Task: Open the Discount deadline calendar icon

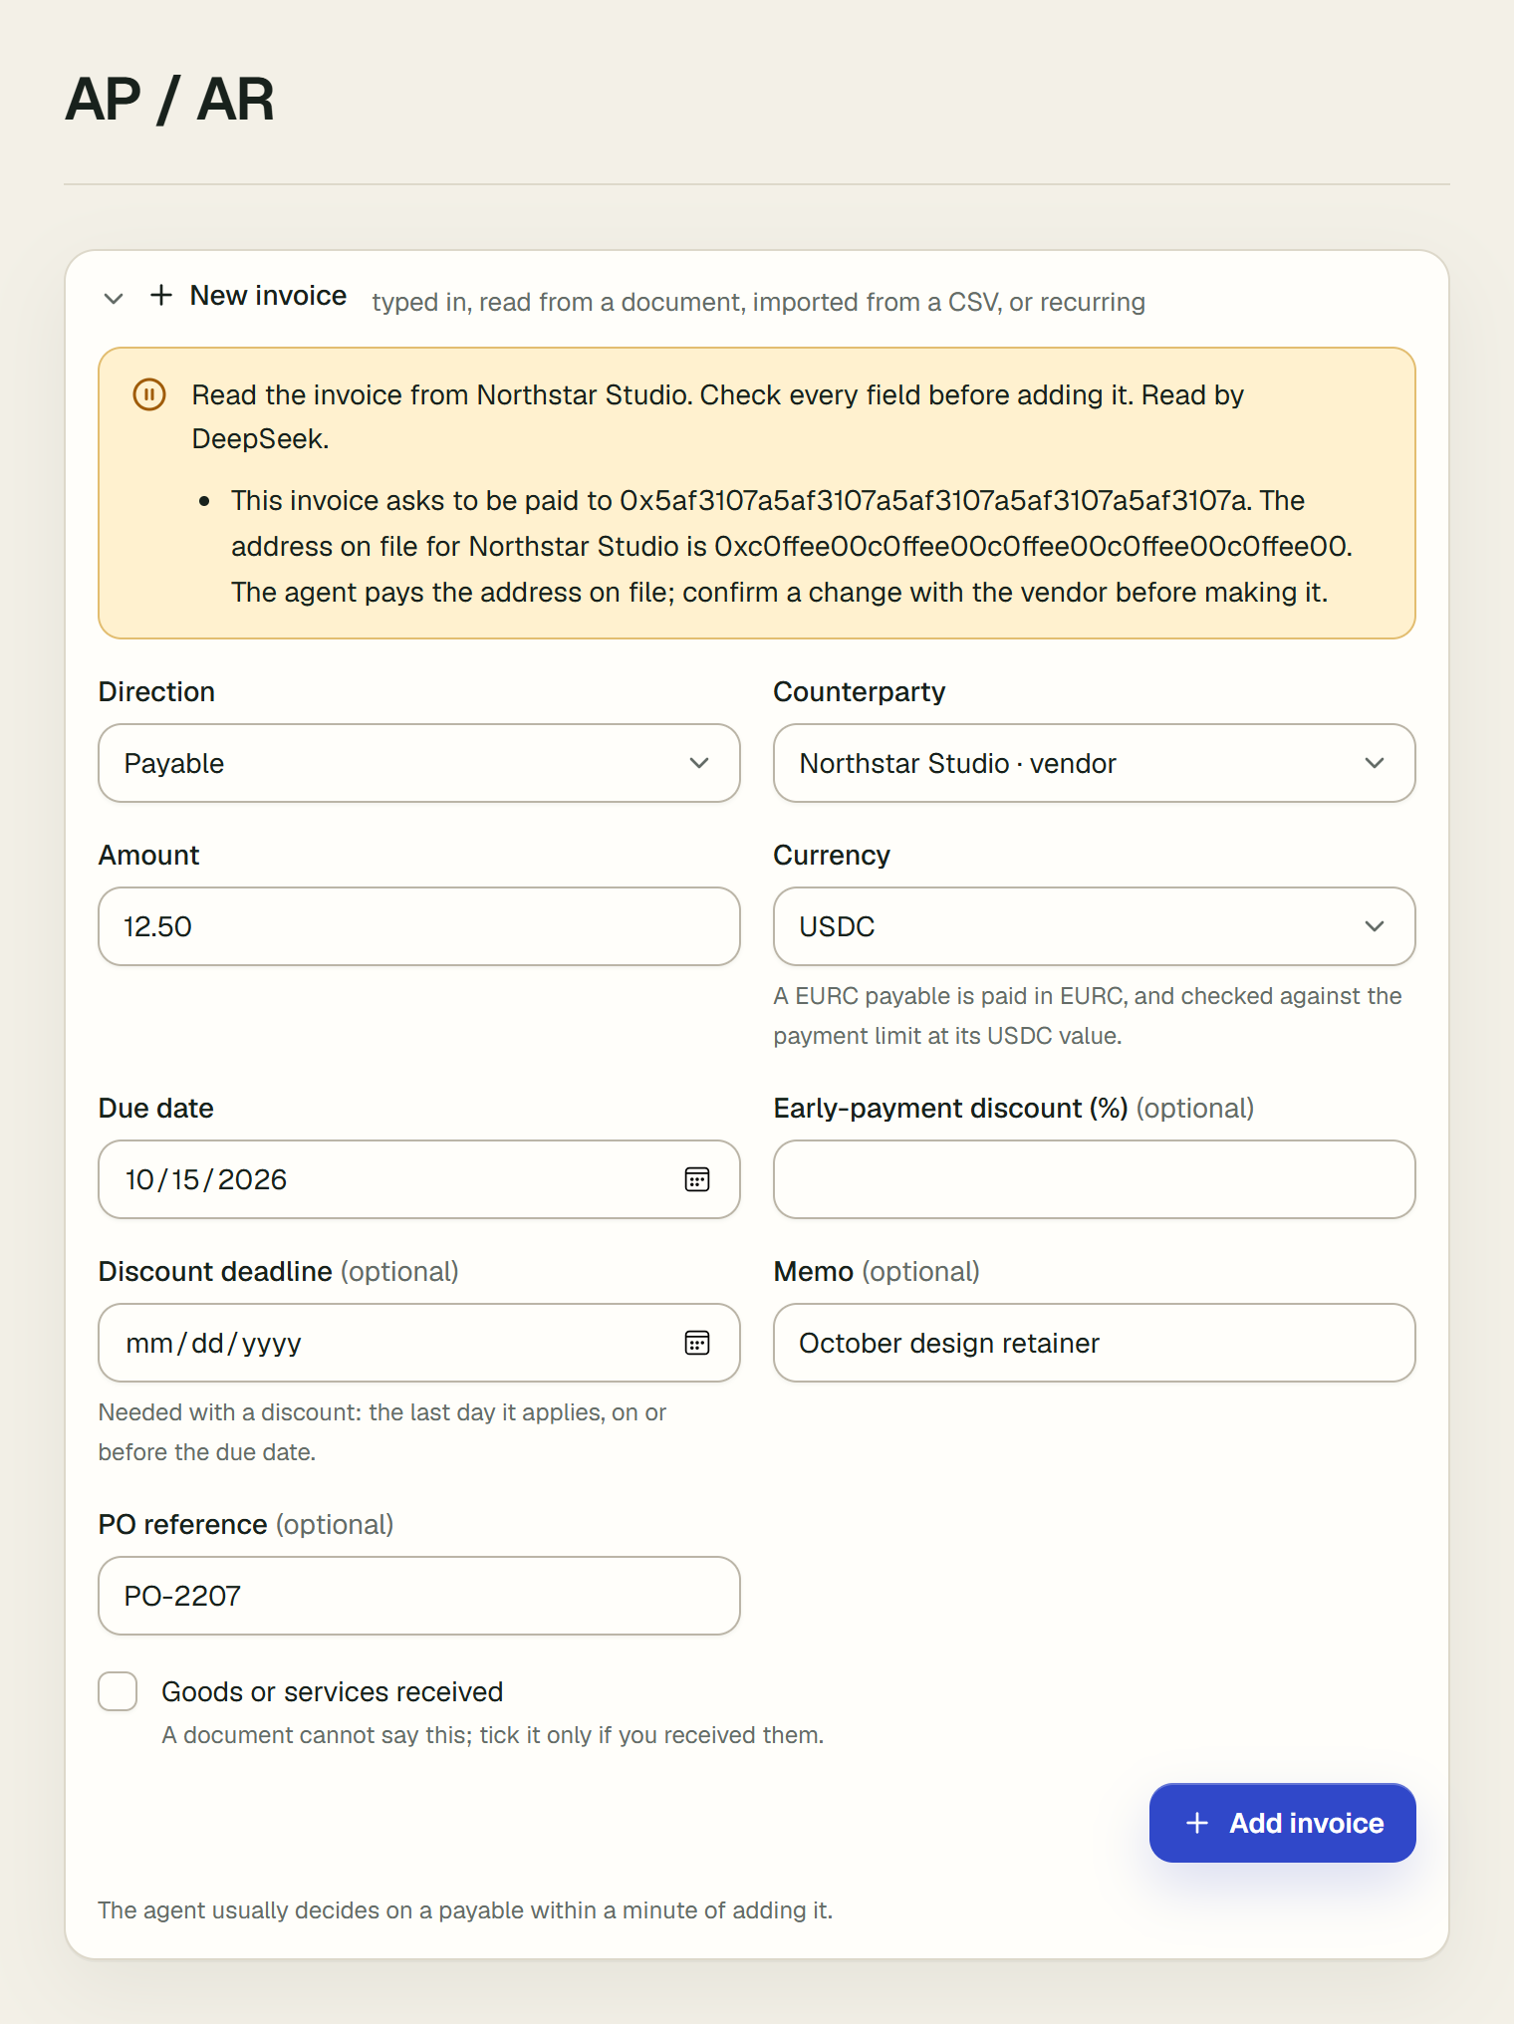Action: pos(697,1343)
